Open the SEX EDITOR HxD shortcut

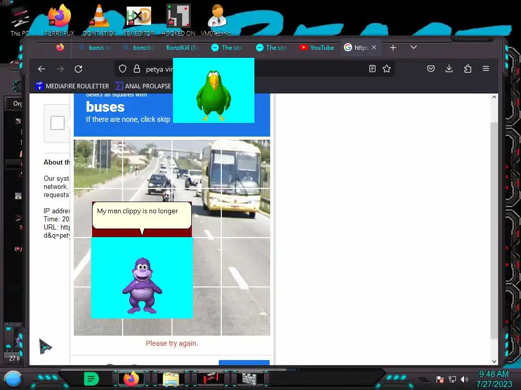click(139, 20)
